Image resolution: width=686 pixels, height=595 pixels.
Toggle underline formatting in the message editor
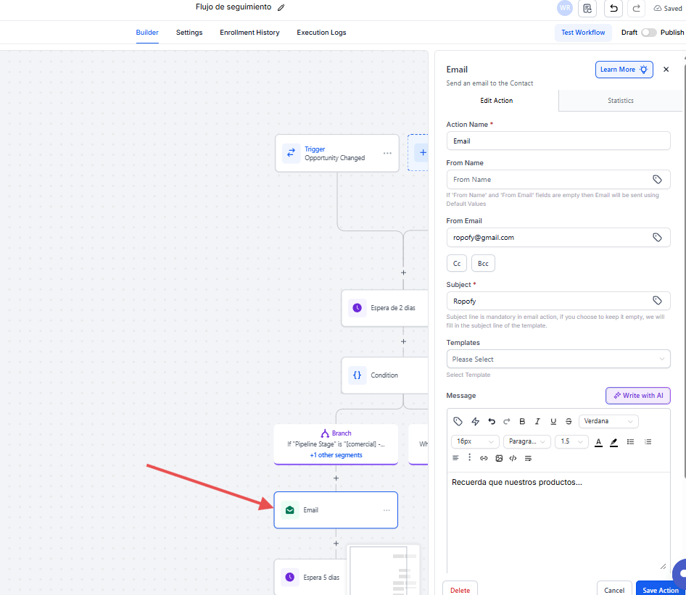coord(553,421)
